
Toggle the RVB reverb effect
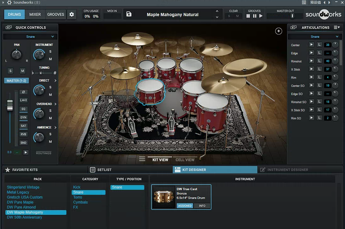pos(23,134)
